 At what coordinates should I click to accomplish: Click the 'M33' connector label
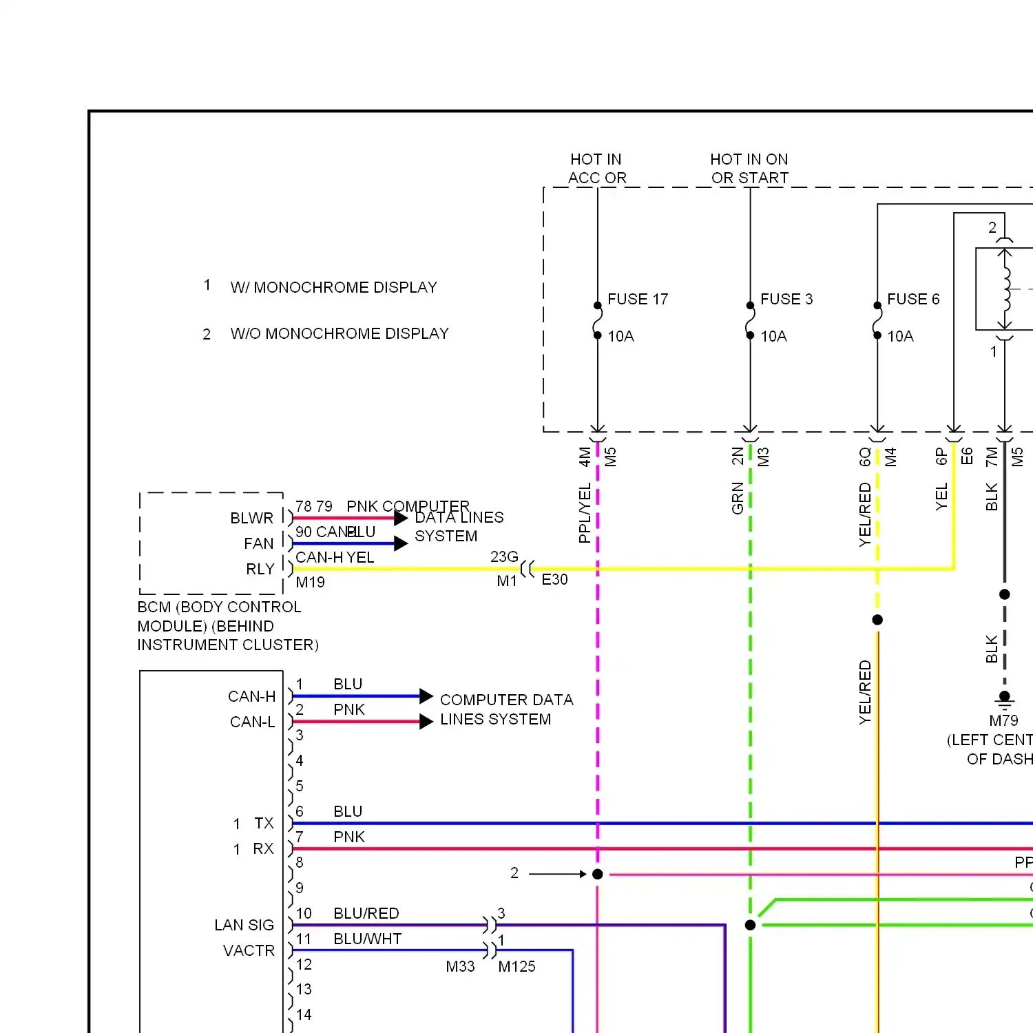460,967
